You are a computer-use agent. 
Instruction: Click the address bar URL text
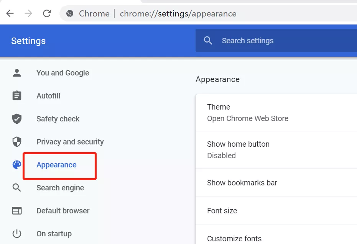pyautogui.click(x=178, y=14)
